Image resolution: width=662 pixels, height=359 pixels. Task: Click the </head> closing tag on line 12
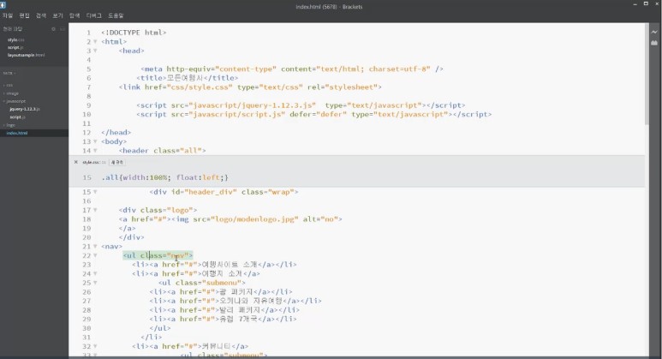[x=116, y=133]
